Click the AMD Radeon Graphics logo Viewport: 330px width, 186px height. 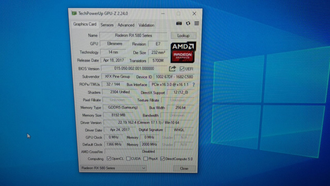tap(183, 52)
